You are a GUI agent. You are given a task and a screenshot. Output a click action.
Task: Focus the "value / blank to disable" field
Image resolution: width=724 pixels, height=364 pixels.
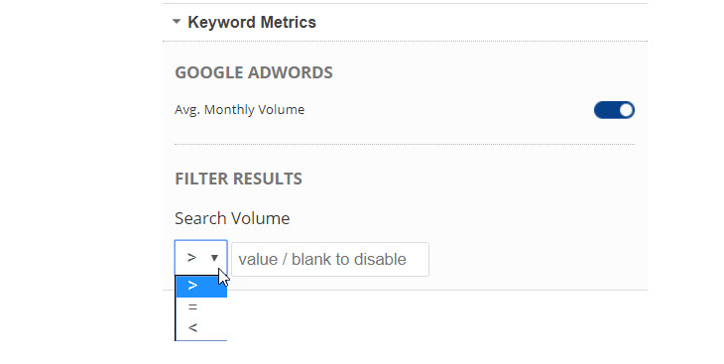click(x=330, y=259)
